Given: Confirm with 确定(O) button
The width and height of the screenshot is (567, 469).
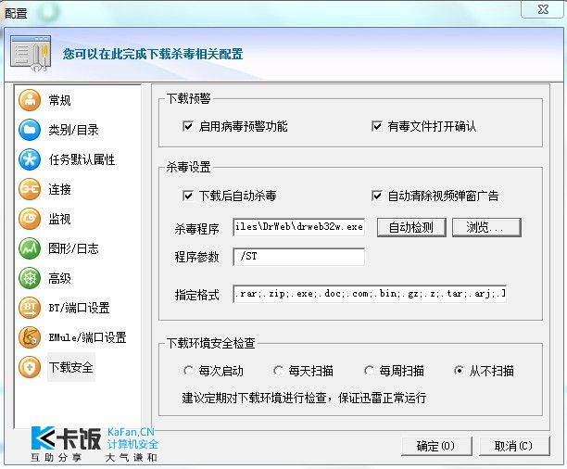Looking at the screenshot, I should (436, 446).
